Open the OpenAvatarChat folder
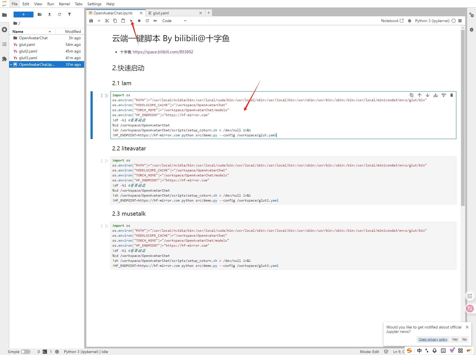476x355 pixels. 46,38
